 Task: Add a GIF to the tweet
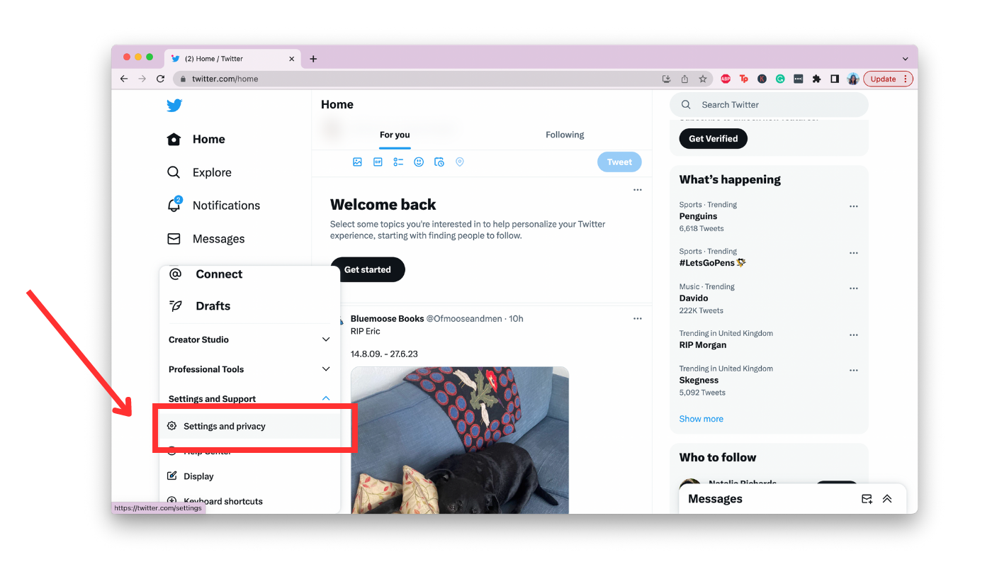pos(378,162)
